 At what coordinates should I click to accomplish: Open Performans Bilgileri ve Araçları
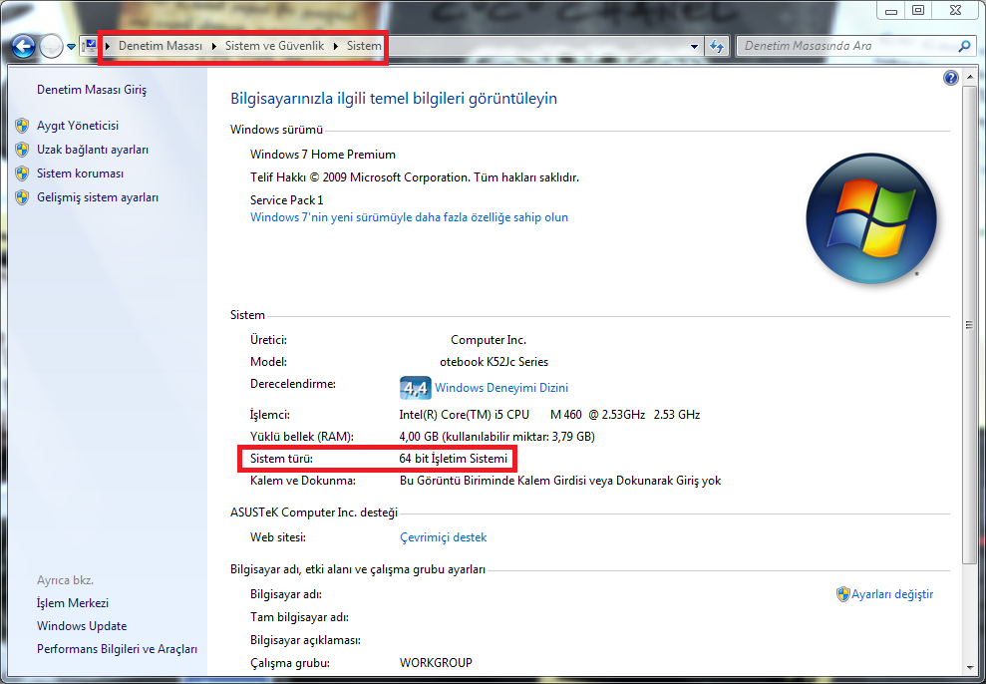(117, 649)
